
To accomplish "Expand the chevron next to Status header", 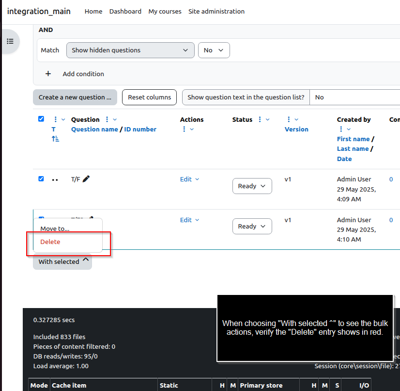I will click(268, 119).
